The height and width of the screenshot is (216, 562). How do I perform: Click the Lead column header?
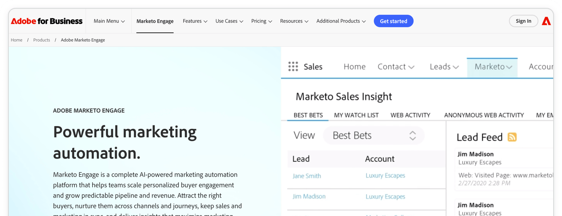click(x=301, y=159)
